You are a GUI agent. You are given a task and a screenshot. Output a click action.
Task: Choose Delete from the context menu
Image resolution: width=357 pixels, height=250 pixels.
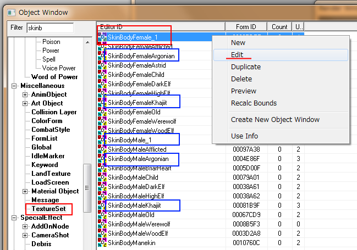281,79
